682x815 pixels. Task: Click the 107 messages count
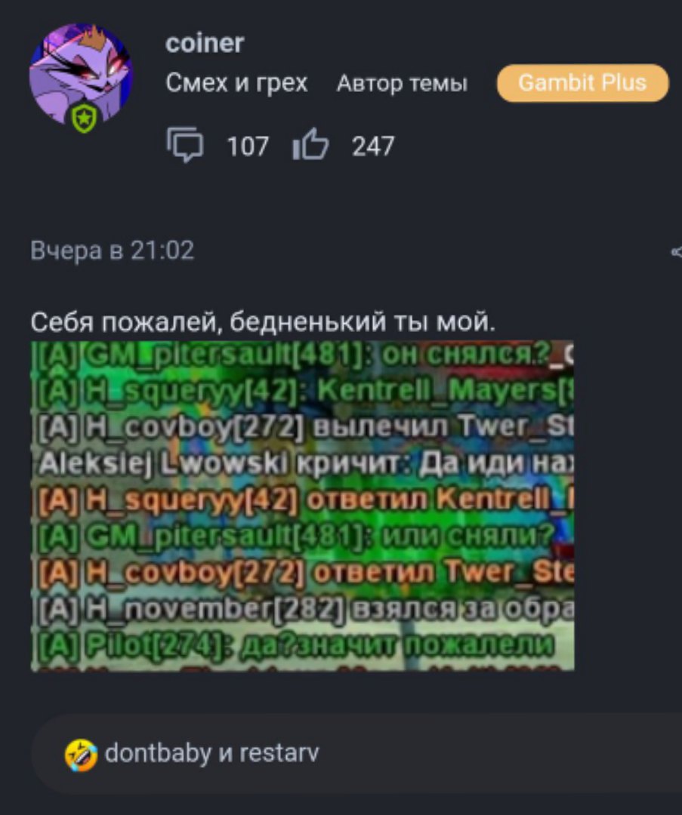[248, 146]
